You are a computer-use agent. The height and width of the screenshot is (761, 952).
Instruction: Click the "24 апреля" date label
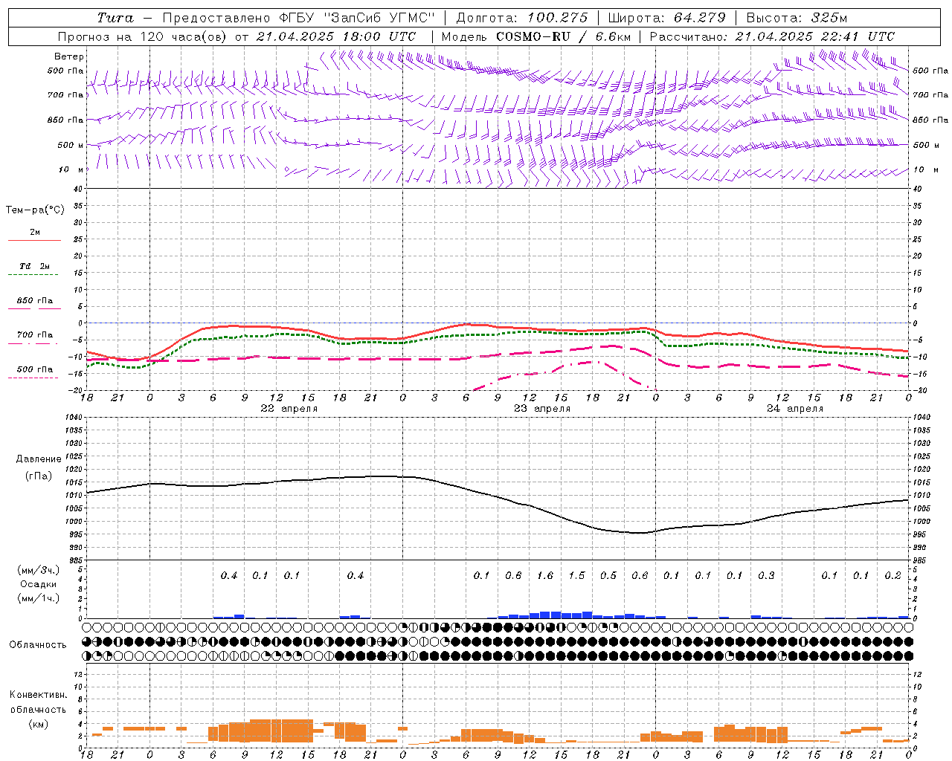[795, 409]
